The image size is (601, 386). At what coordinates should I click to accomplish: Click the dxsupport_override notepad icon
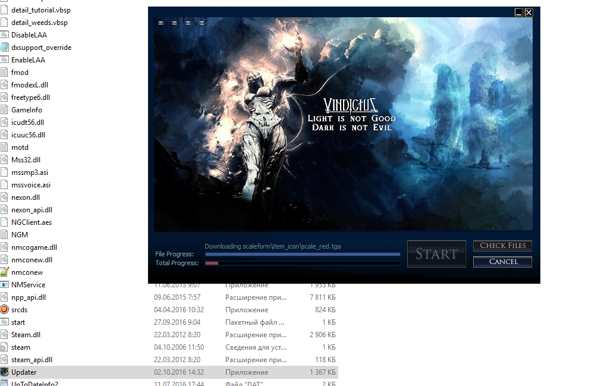[x=4, y=48]
